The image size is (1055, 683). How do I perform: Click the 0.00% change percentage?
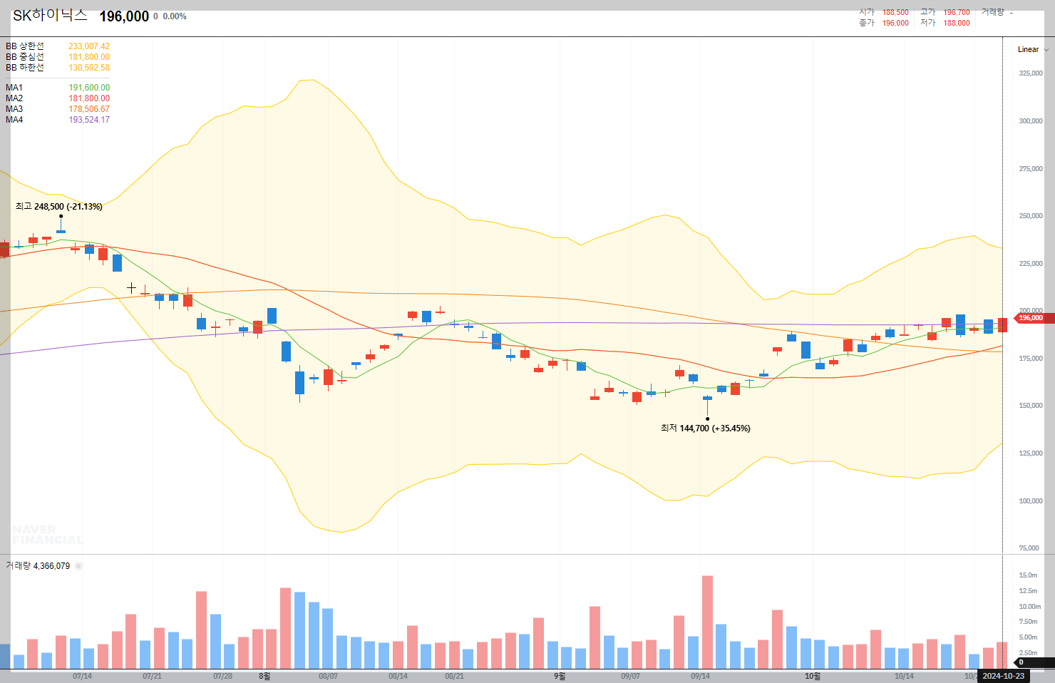click(x=175, y=16)
